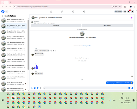View the site information icon in address bar
The width and height of the screenshot is (137, 109).
[x=15, y=7]
